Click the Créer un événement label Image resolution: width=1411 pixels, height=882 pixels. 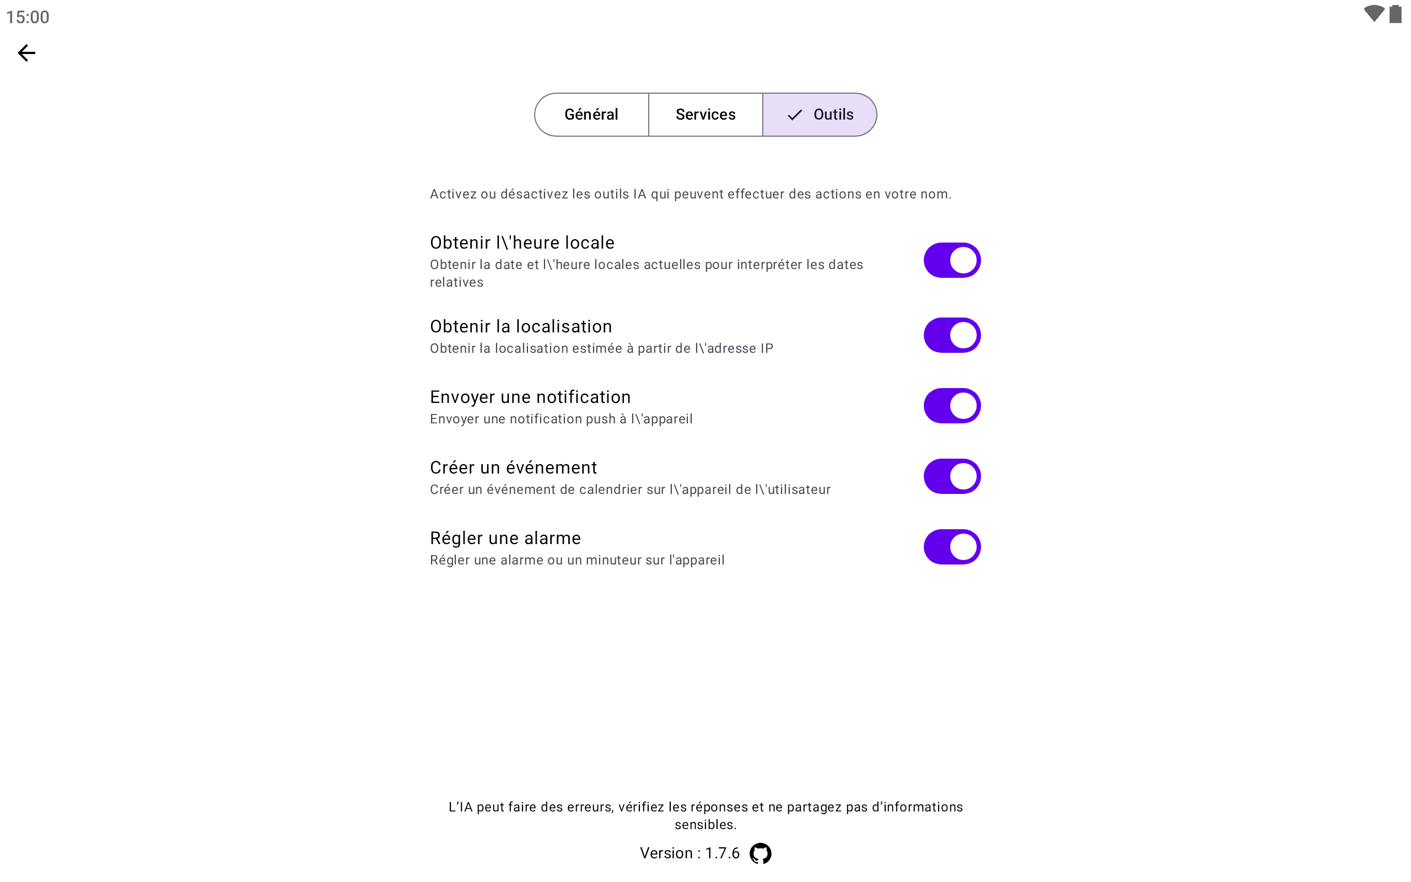coord(513,467)
